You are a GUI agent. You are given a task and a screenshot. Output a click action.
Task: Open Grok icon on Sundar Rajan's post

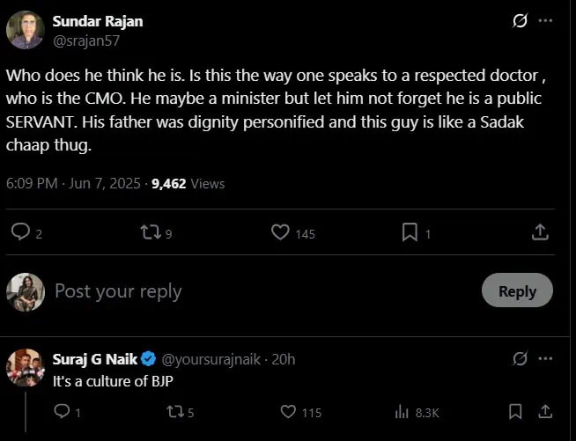520,20
